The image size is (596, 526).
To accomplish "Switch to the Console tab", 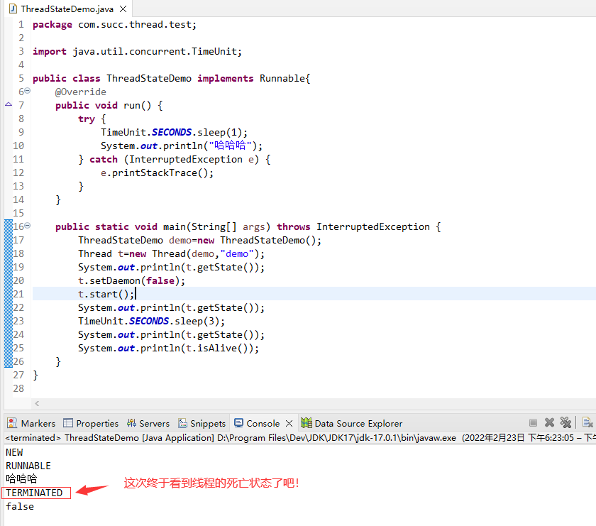I will [263, 423].
